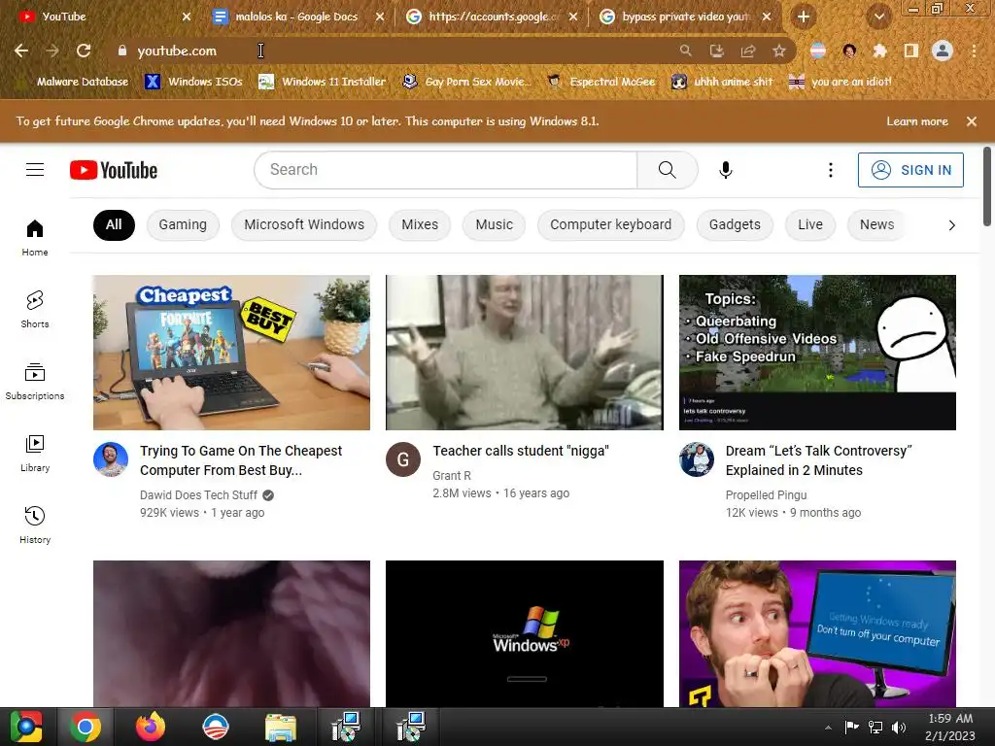Screen dimensions: 995x746
Task: Select the Gadgets filter chip
Action: pos(735,225)
